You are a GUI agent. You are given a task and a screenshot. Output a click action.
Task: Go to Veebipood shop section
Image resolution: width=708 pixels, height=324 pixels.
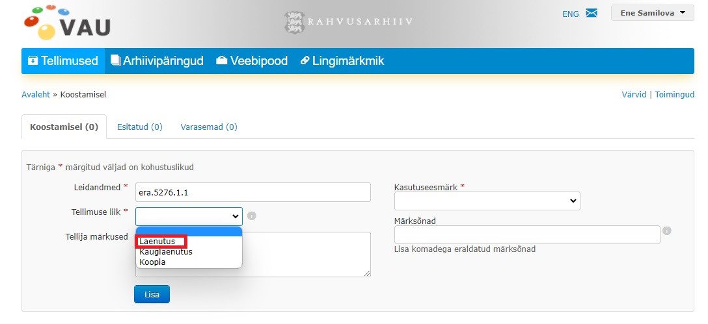pos(252,61)
